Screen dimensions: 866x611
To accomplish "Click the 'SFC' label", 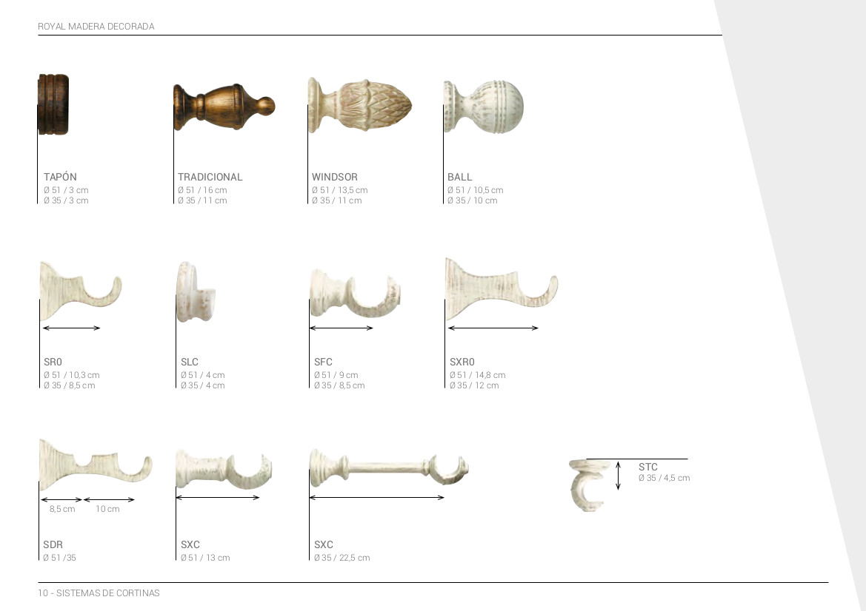I will point(323,362).
